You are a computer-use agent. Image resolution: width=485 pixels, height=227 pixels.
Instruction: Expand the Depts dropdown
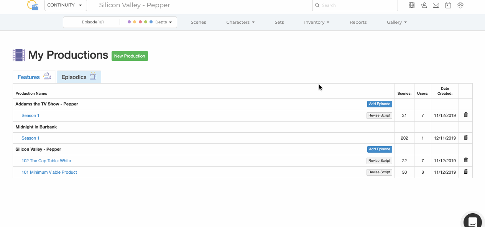[164, 22]
